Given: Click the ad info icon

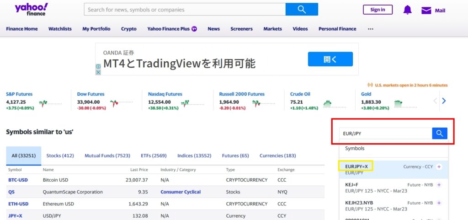Looking at the screenshot, I should pos(98,67).
